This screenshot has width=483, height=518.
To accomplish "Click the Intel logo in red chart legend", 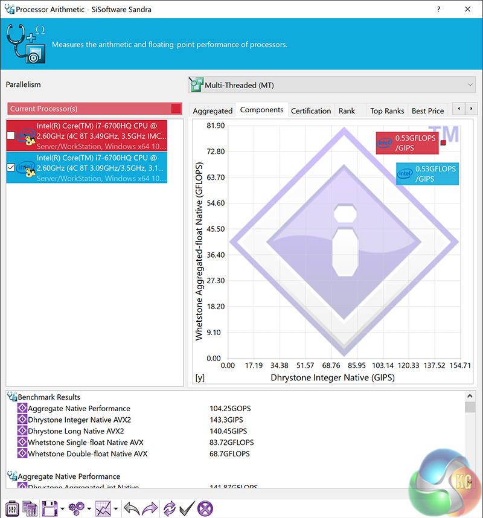I will click(384, 142).
